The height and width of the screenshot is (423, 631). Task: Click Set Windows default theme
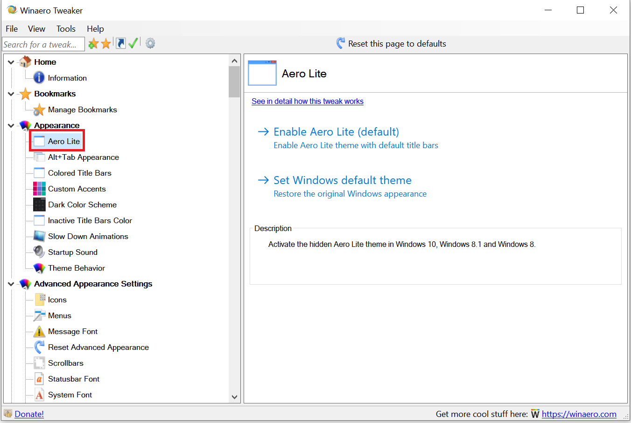[343, 180]
